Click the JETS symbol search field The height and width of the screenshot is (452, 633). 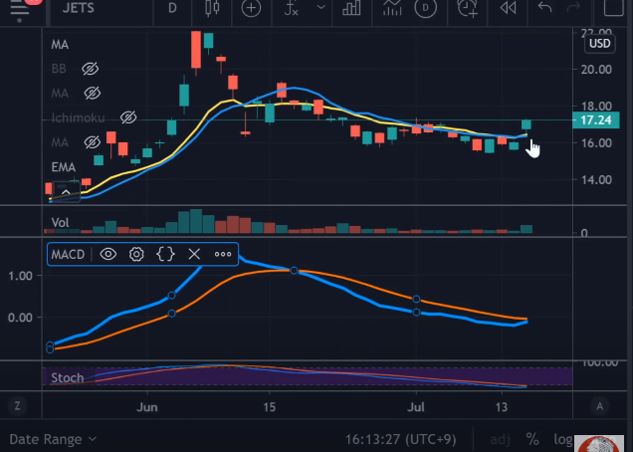click(x=78, y=8)
